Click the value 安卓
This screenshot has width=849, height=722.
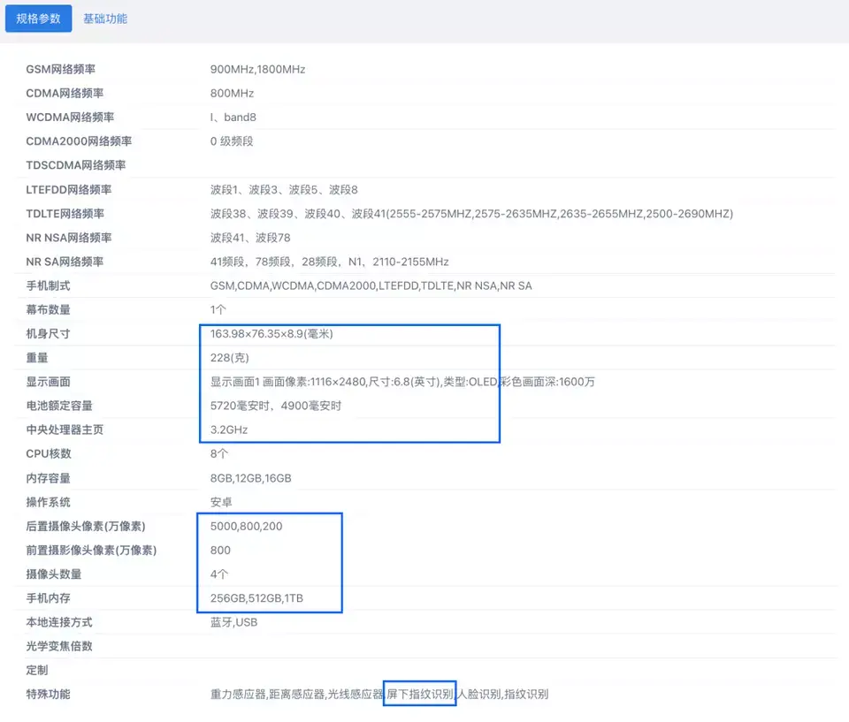pos(221,502)
